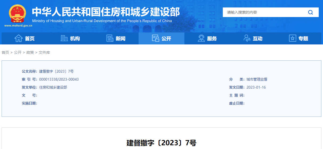Click the 索引号 field label
This screenshot has width=323, height=149.
coord(30,79)
